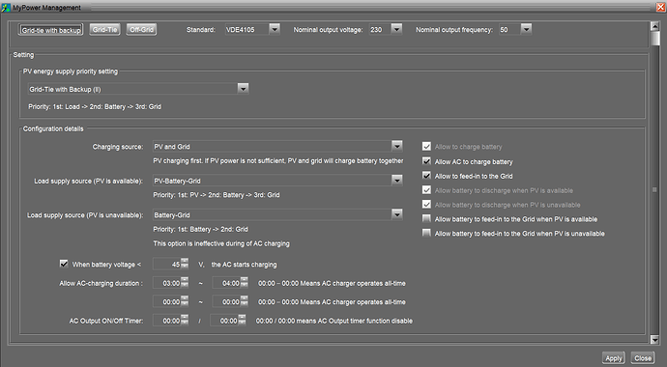The image size is (667, 367).
Task: Select Grid-Tie mode button
Action: (x=105, y=29)
